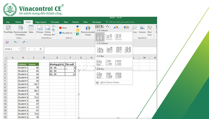Select the 3-D 100% Stacked Column chart
Image resolution: width=209 pixels, height=119 pixels.
coord(119,50)
